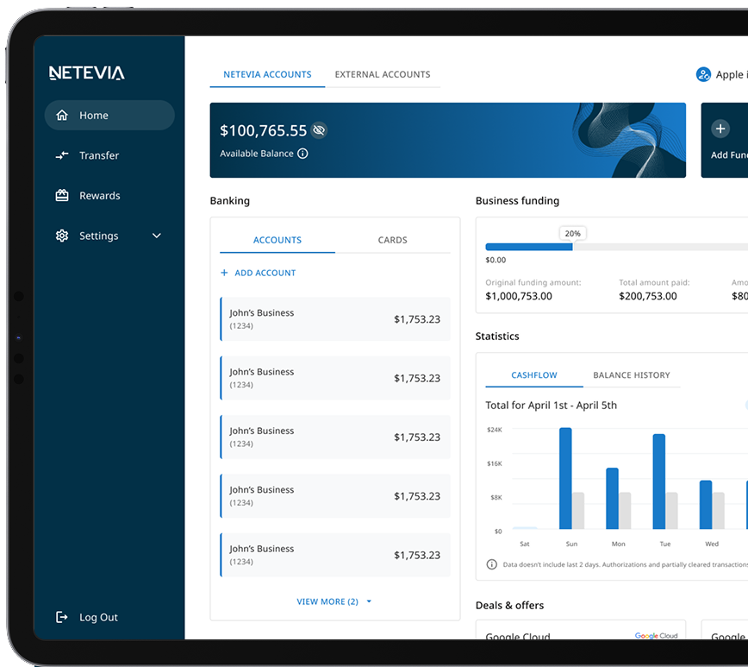Click the Netevia Accounts tab
The height and width of the screenshot is (667, 748).
point(267,75)
